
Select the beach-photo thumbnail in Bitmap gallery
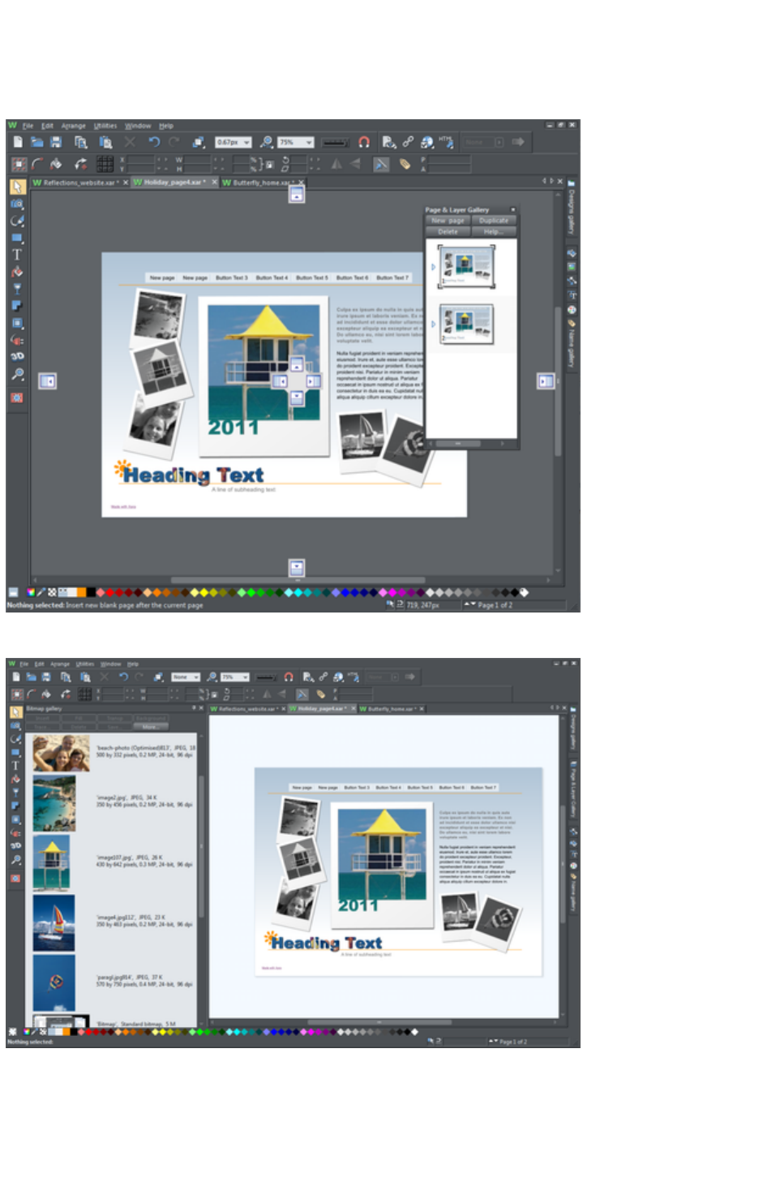click(61, 752)
